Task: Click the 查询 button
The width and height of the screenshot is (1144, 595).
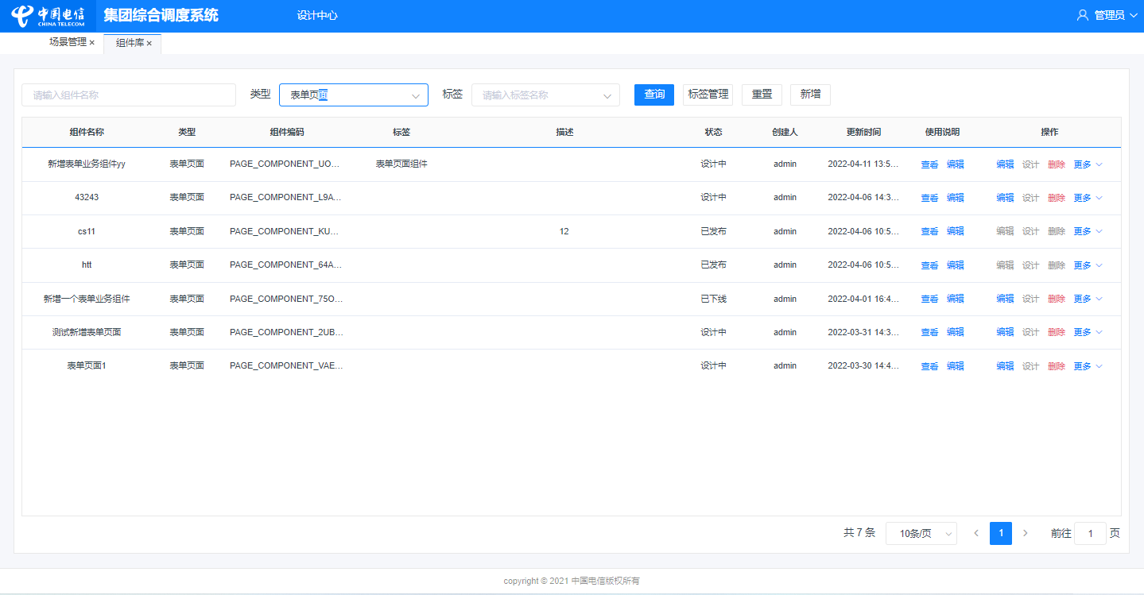Action: pyautogui.click(x=654, y=95)
